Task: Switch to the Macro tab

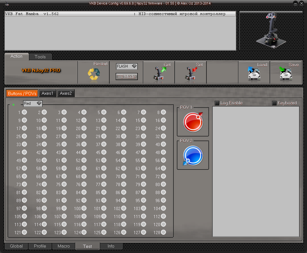Action: click(64, 246)
